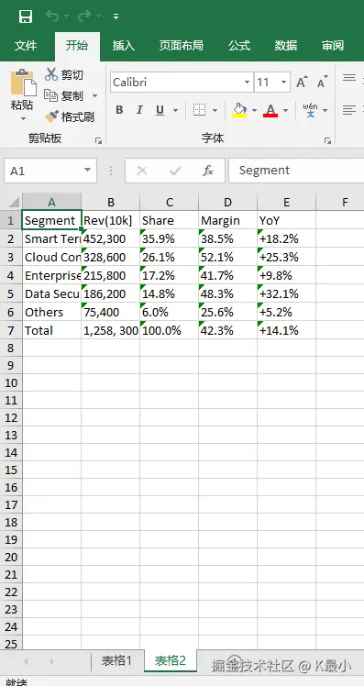Click the next sheet scroll arrow

point(52,661)
